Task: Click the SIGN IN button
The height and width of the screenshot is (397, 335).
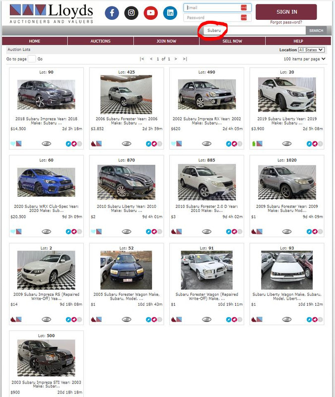Action: click(x=286, y=12)
